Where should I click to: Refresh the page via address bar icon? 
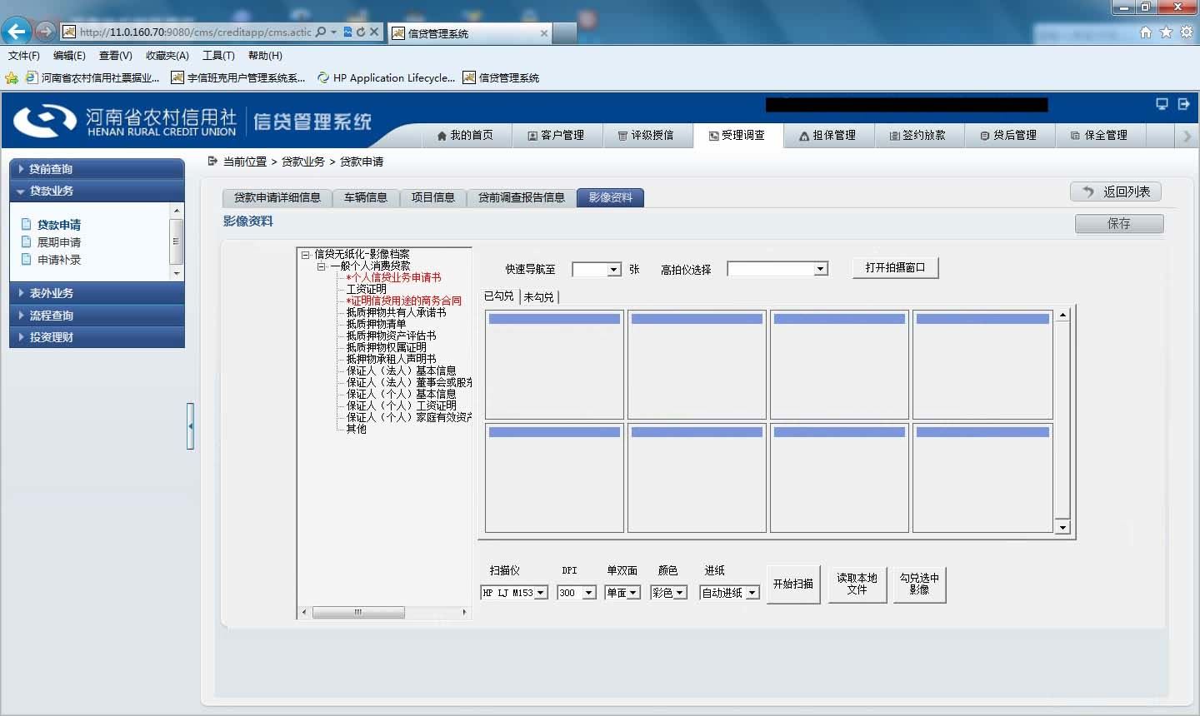click(361, 32)
